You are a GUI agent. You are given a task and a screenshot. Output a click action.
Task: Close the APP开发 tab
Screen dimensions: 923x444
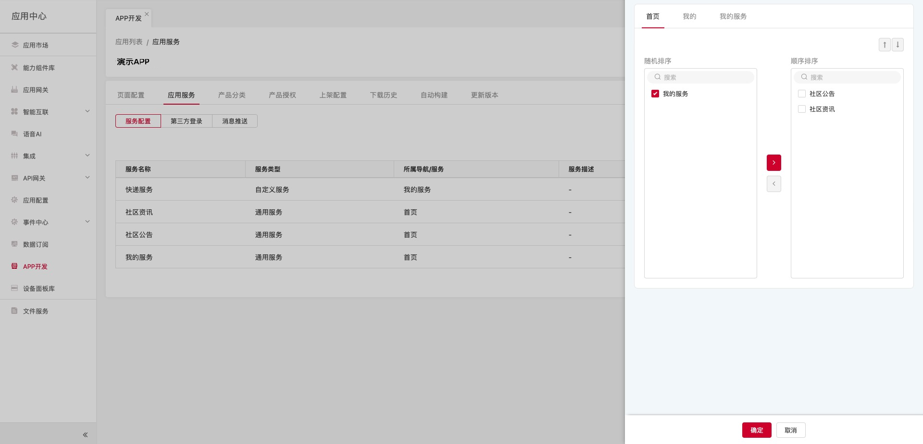pos(147,14)
